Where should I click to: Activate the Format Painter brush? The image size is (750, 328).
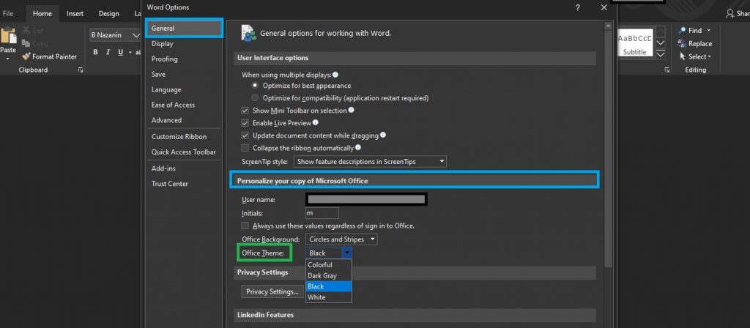coord(26,56)
